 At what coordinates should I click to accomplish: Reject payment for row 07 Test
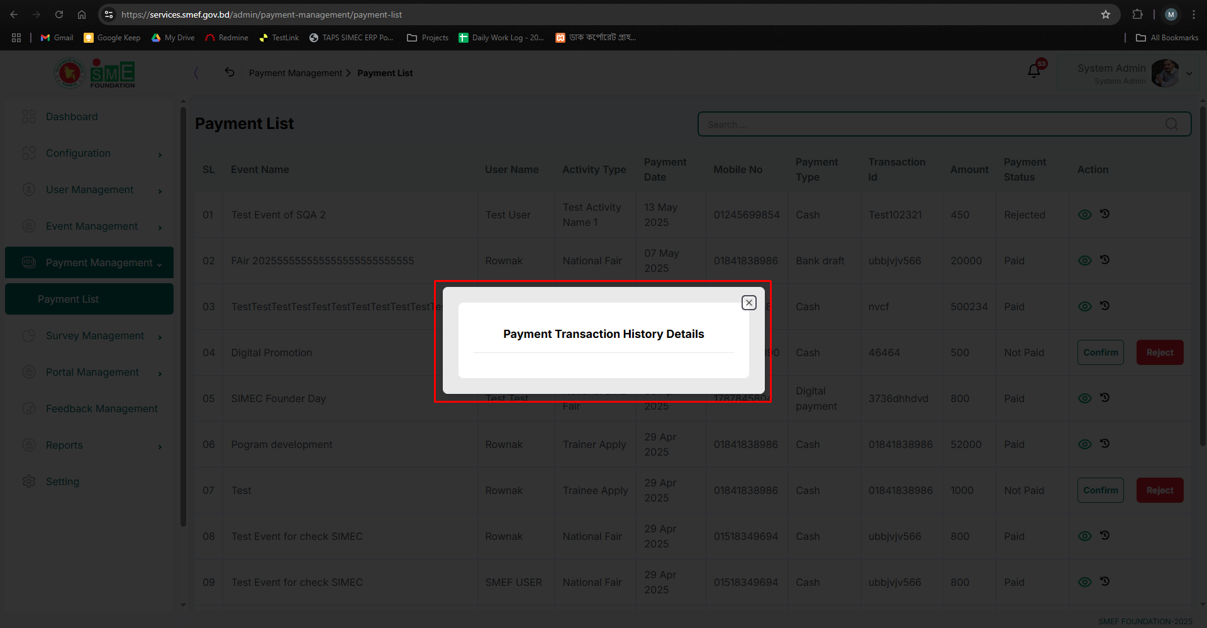click(1159, 490)
